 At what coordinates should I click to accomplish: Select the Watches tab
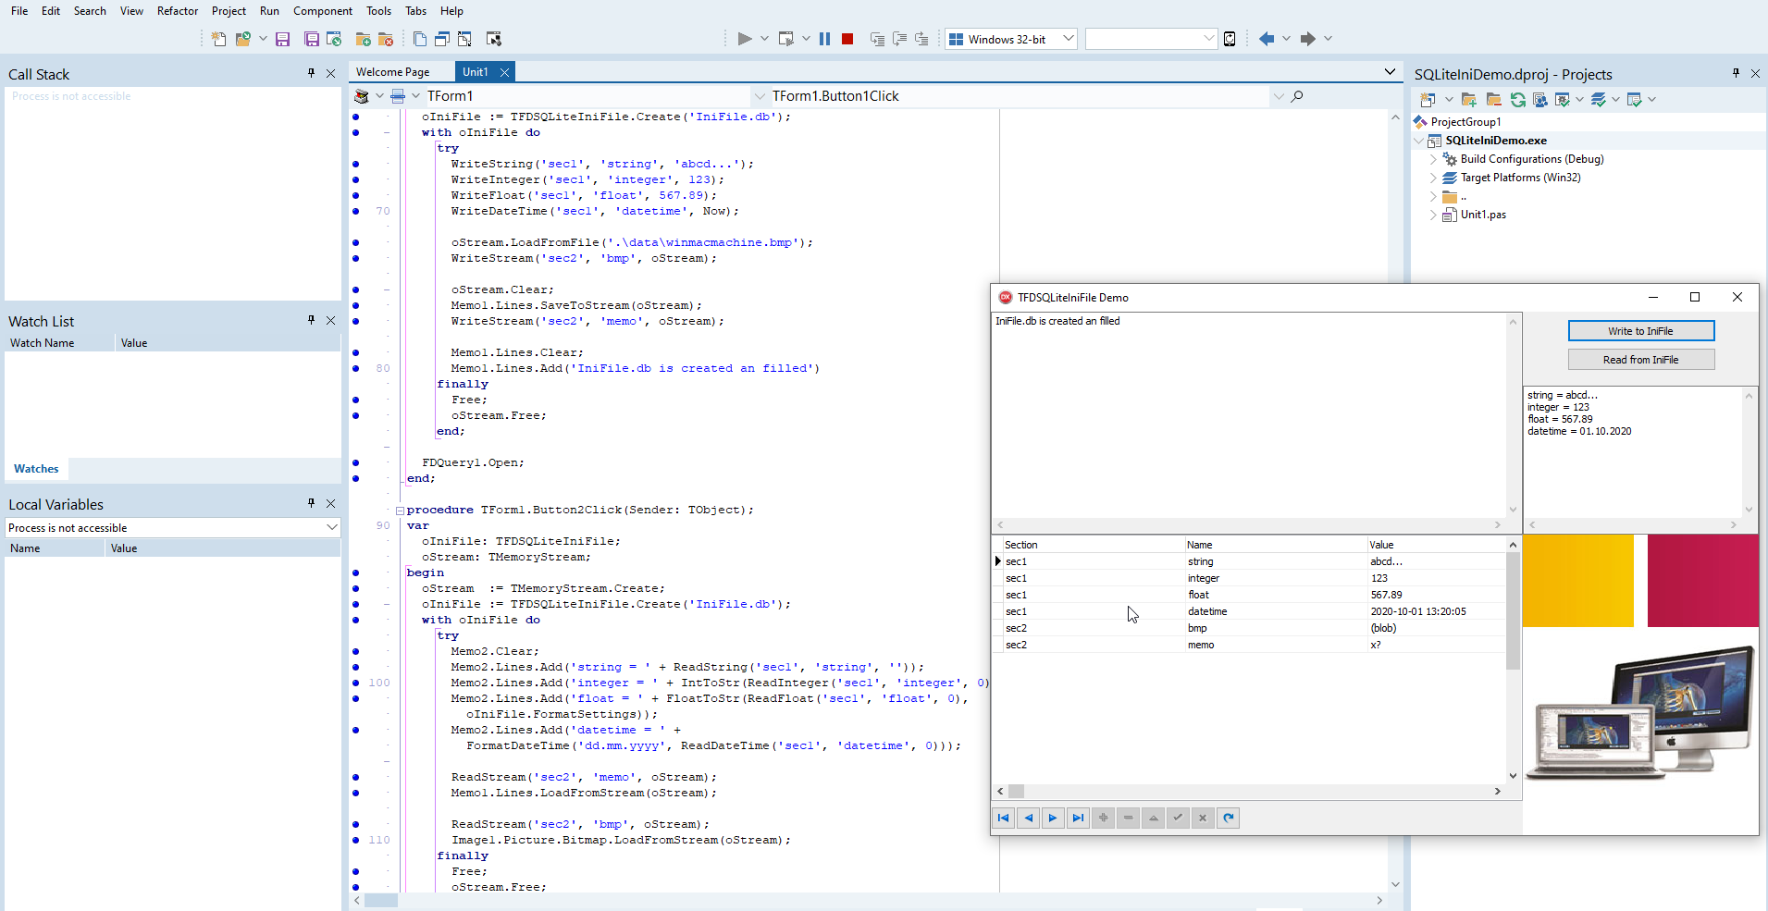[x=36, y=469]
